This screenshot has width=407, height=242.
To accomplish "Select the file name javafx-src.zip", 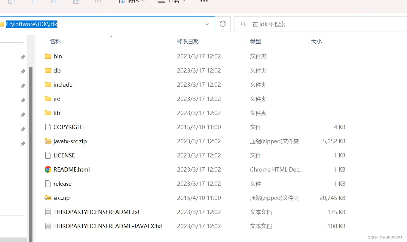I will click(x=70, y=141).
